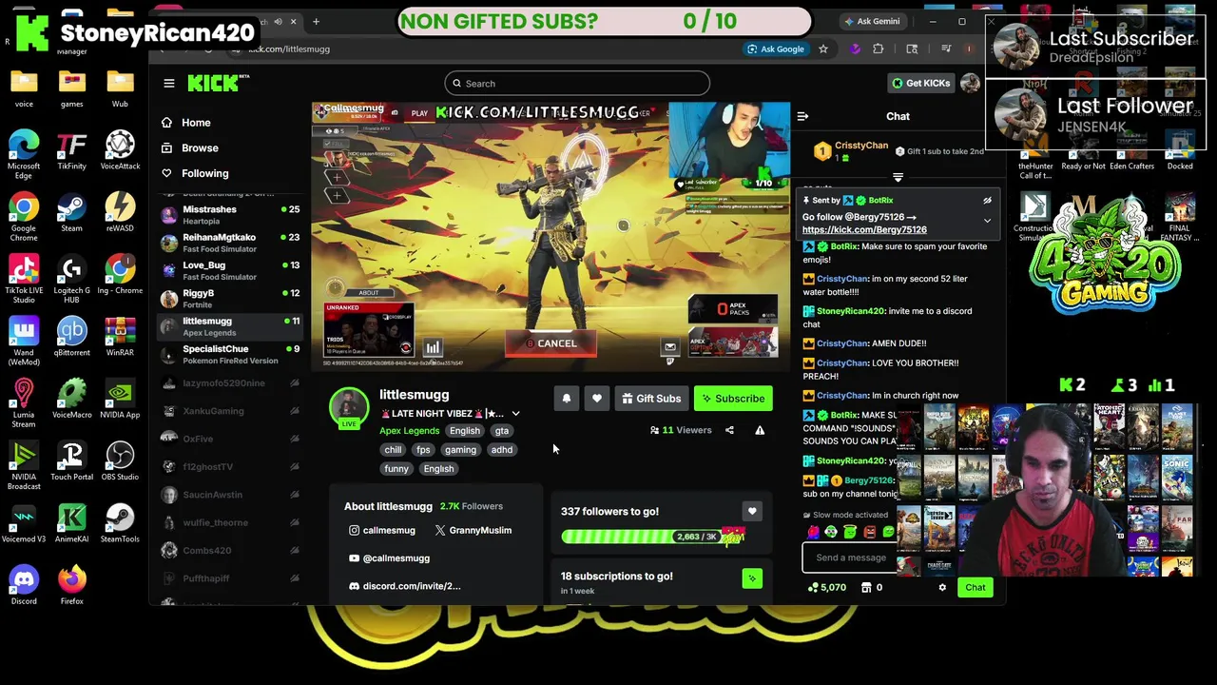Screen dimensions: 1217x685
Task: Click Ask Gemini in browser
Action: (x=872, y=21)
